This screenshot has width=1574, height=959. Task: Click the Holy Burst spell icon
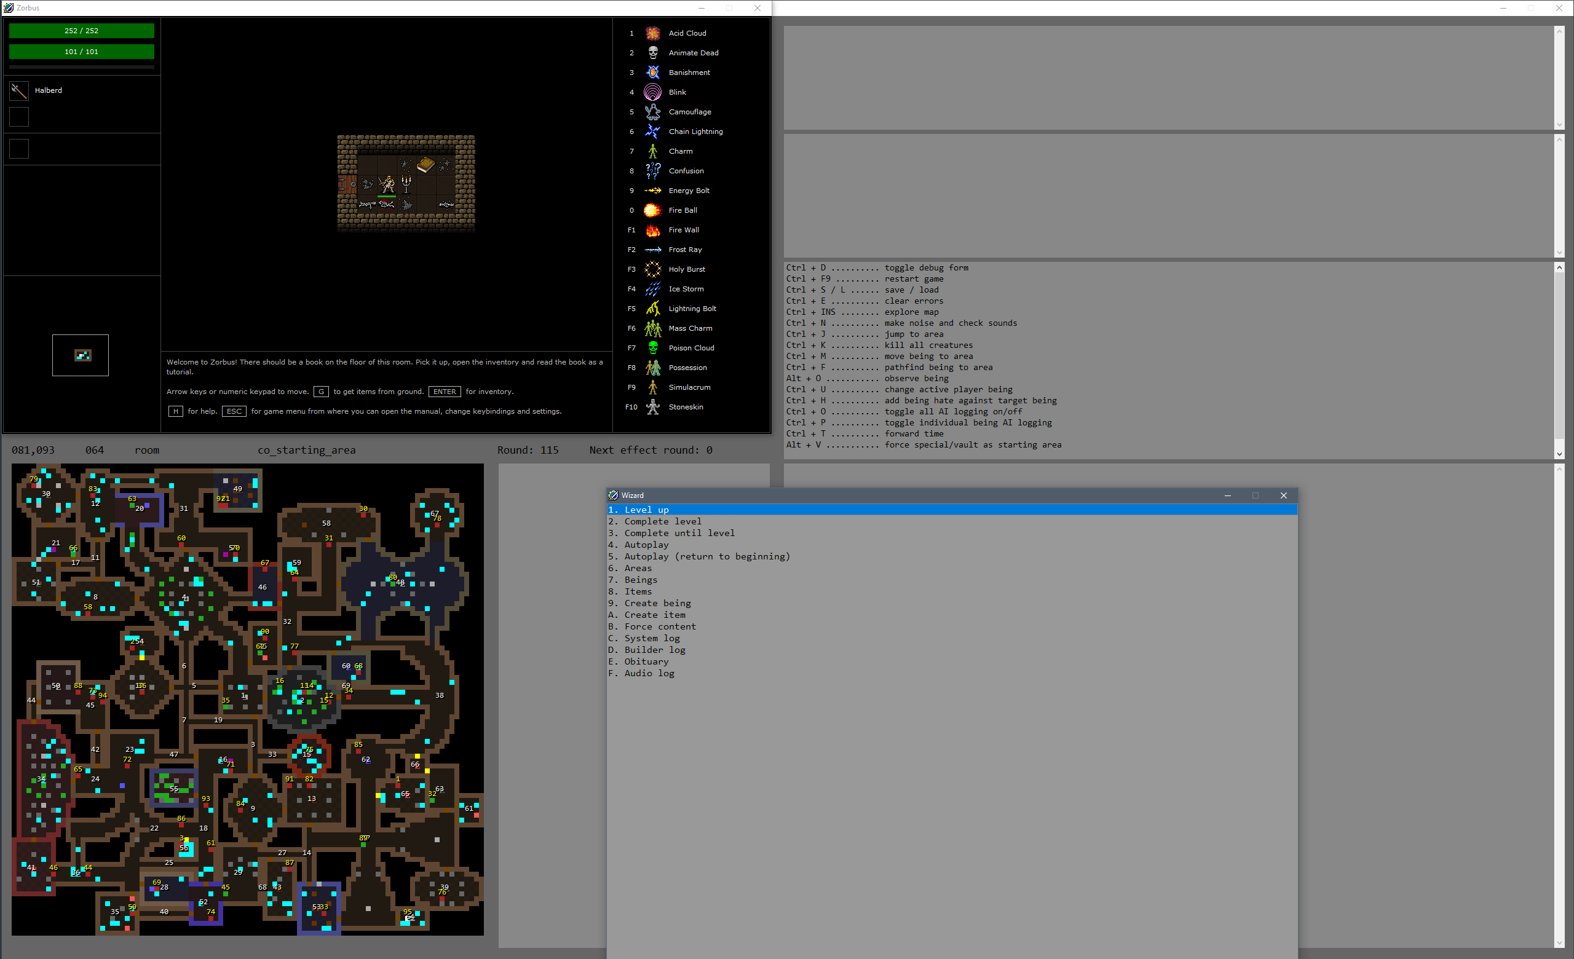pyautogui.click(x=652, y=269)
